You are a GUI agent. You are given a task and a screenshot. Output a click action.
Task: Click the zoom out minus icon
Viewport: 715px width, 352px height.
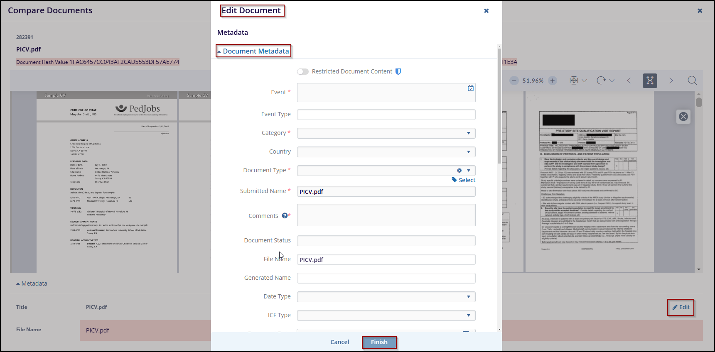(x=514, y=81)
